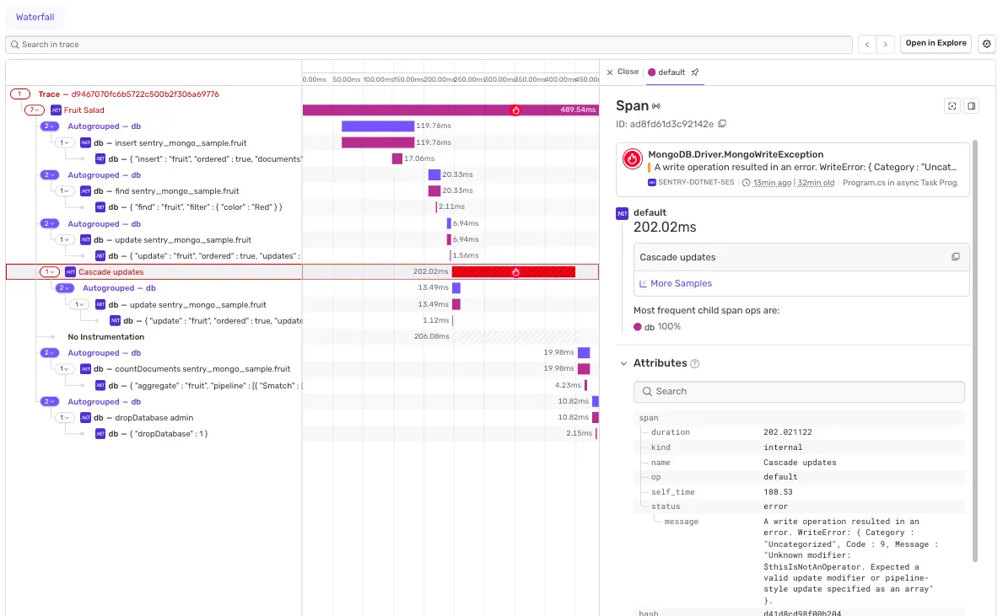Collapse the Cascade updates children toggle
This screenshot has width=1003, height=616.
(49, 272)
